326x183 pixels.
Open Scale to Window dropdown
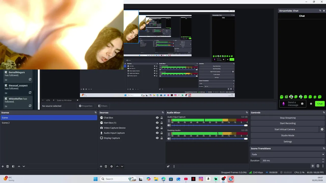coord(67,100)
